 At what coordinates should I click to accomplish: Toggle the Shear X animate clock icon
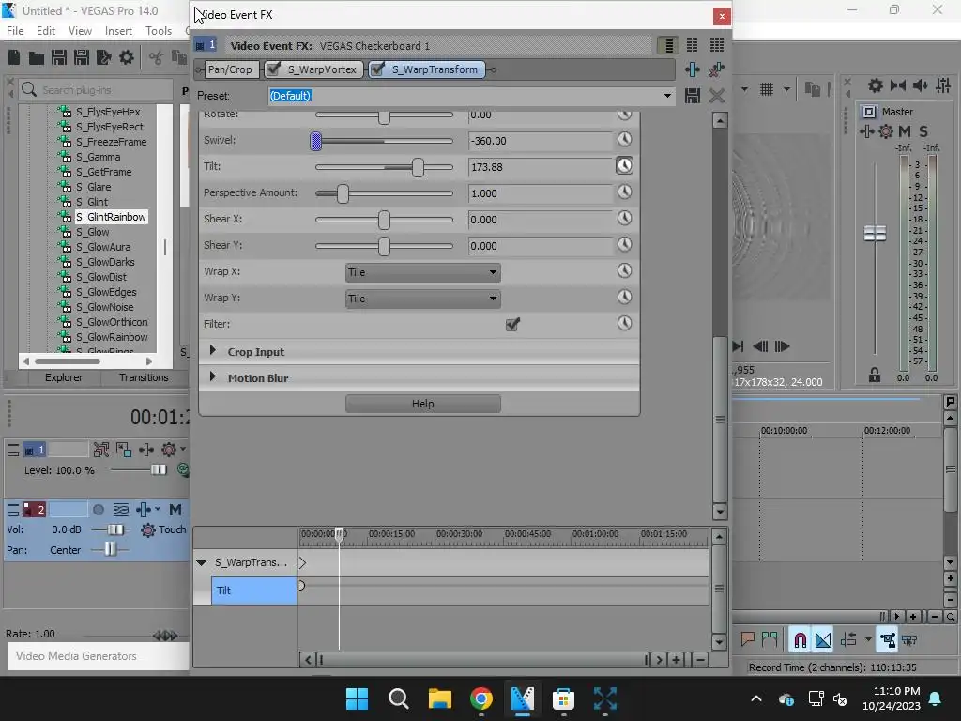pyautogui.click(x=624, y=218)
